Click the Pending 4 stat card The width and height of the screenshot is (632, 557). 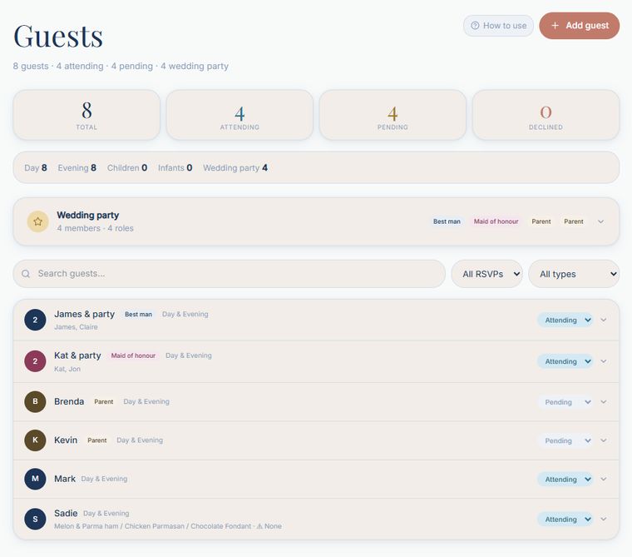[x=393, y=115]
